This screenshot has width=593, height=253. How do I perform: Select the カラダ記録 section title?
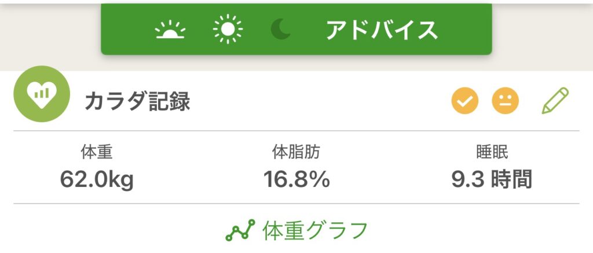137,102
